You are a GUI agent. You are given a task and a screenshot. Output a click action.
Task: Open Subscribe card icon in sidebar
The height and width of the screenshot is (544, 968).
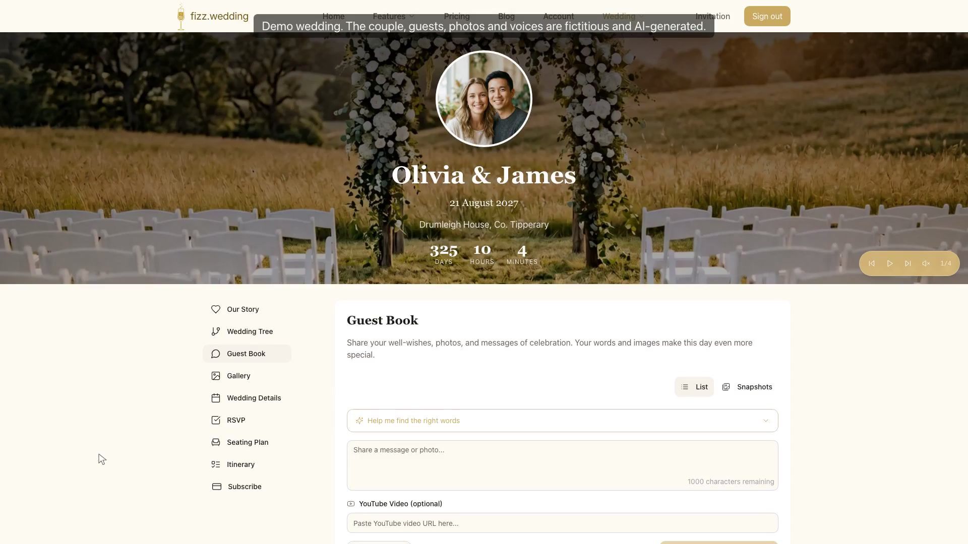217,487
